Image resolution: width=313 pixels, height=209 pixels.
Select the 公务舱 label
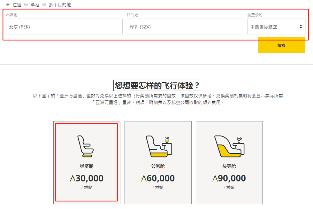[158, 166]
